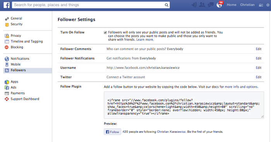Click the Notifications globe icon in sidebar
This screenshot has width=271, height=142.
pos(7,59)
